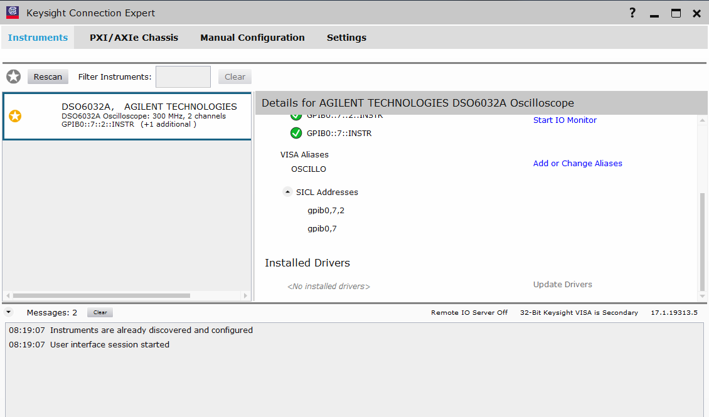Collapse the SICL Addresses section
Viewport: 709px width, 417px height.
pyautogui.click(x=287, y=191)
